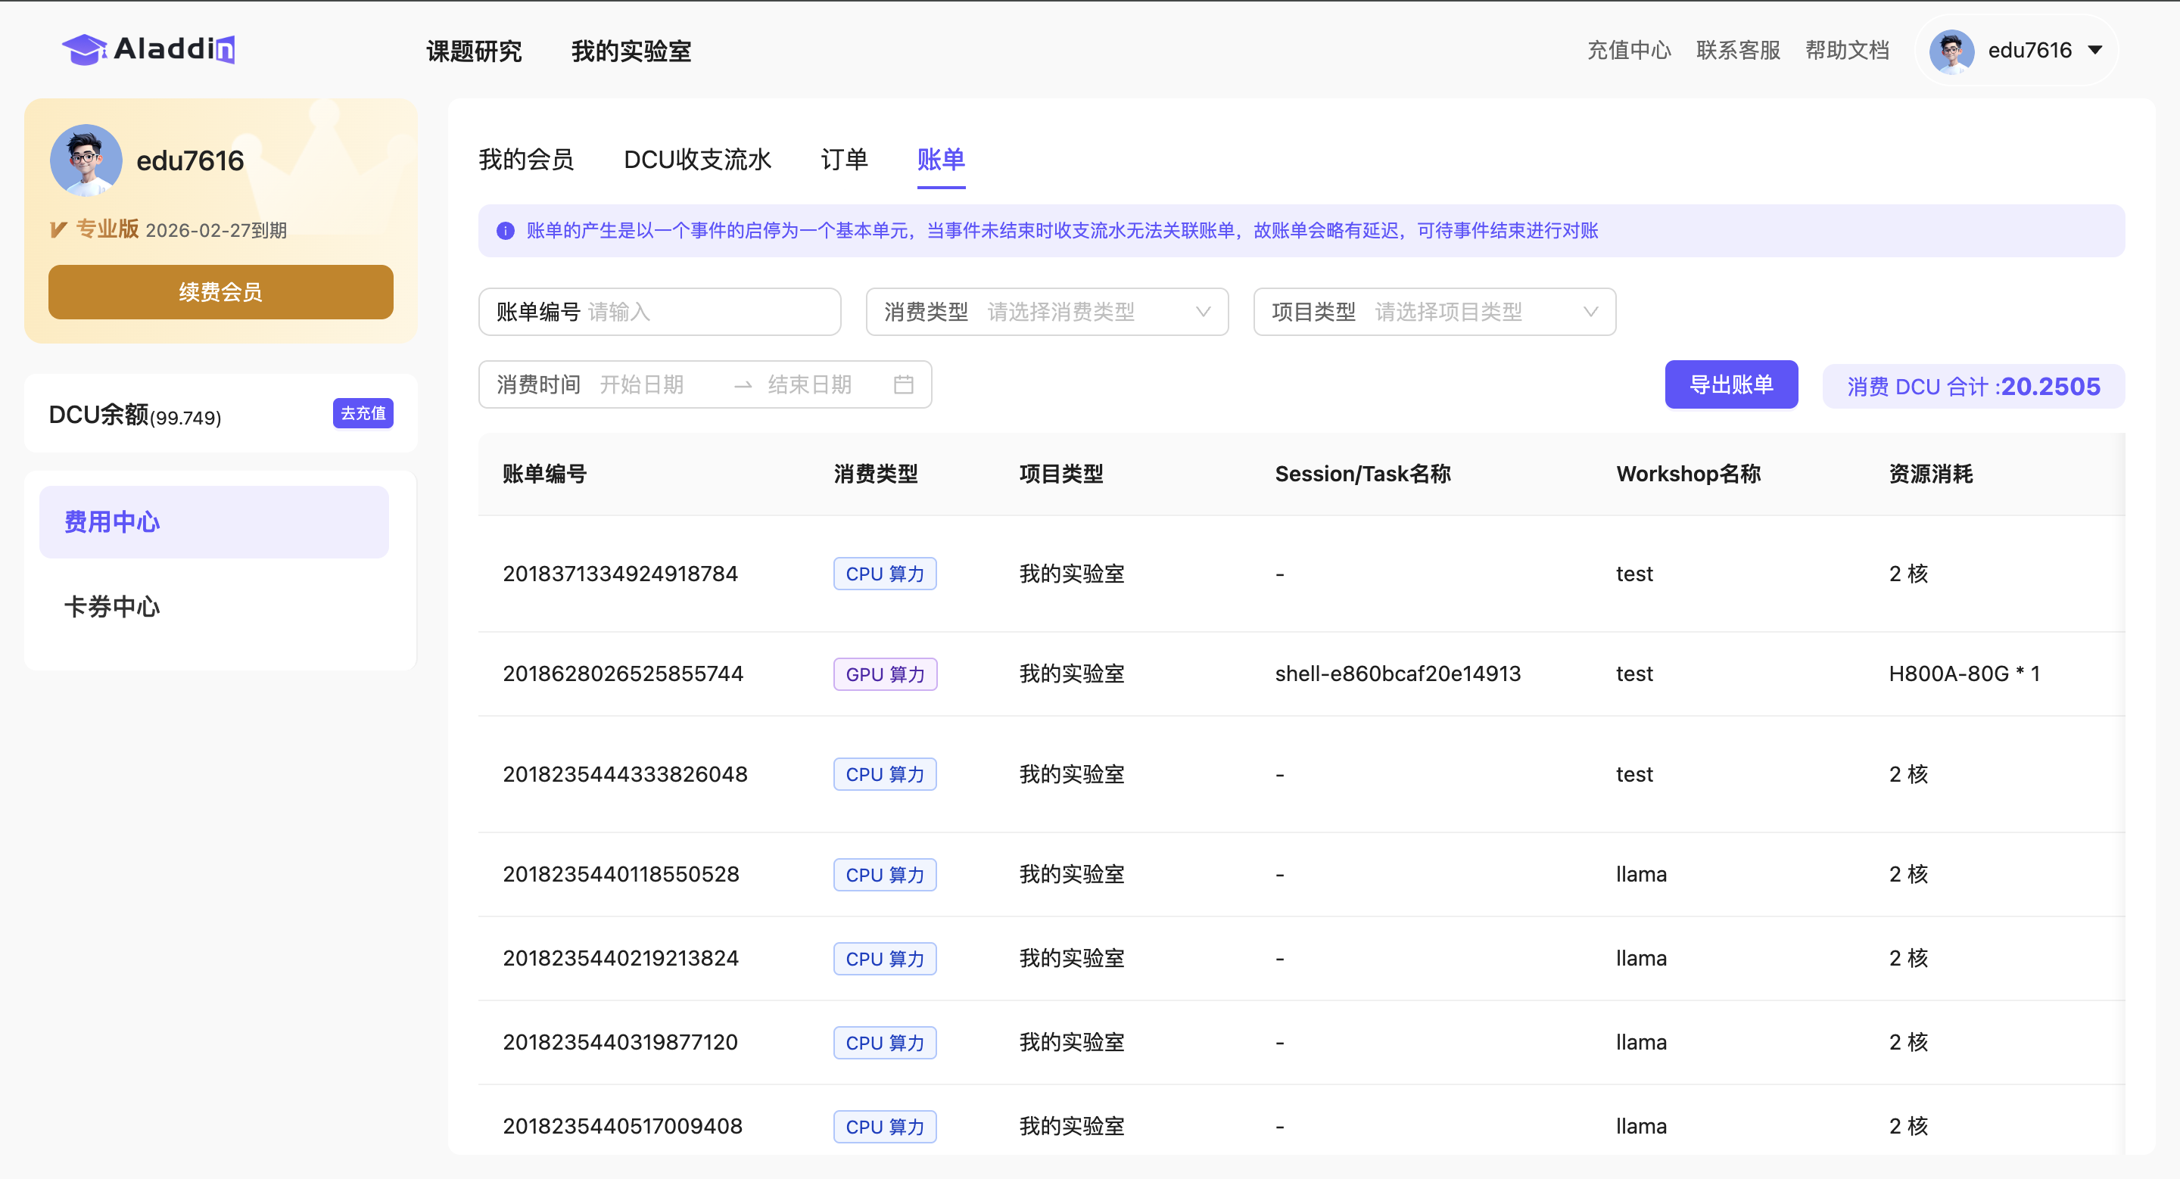Click the info icon in notice banner
Image resolution: width=2180 pixels, height=1179 pixels.
pos(505,231)
